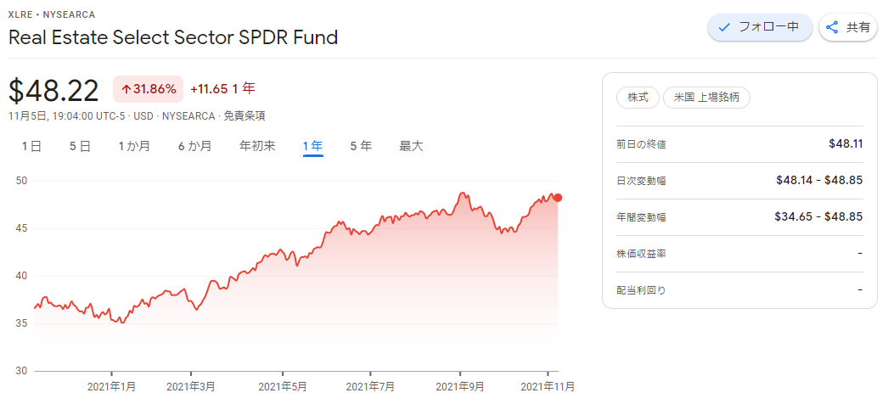
Task: Click the 2021年1月 axis marker
Action: (111, 387)
